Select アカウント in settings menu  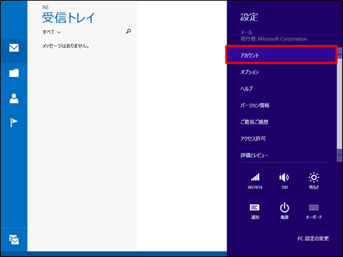click(281, 55)
